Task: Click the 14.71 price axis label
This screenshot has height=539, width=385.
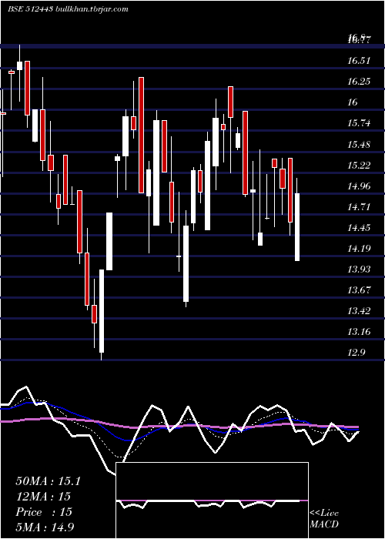Action: pos(359,207)
